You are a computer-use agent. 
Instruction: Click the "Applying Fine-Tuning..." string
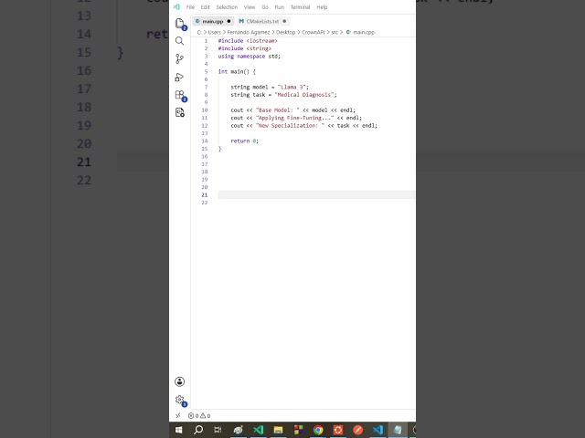pyautogui.click(x=294, y=118)
